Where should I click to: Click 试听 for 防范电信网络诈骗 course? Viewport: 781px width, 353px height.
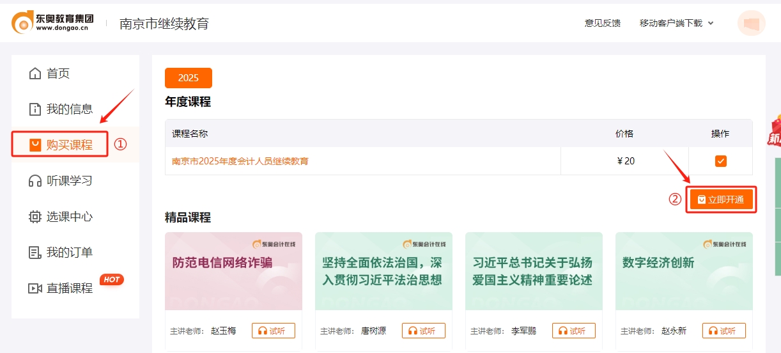274,331
